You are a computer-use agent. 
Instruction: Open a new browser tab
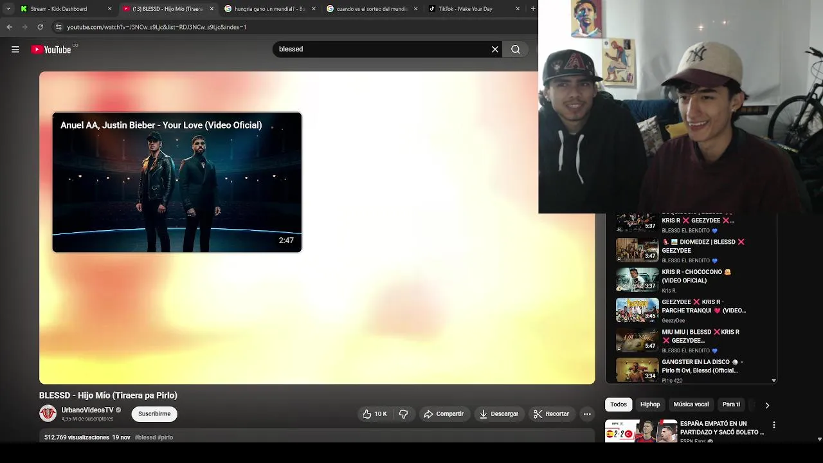point(533,9)
